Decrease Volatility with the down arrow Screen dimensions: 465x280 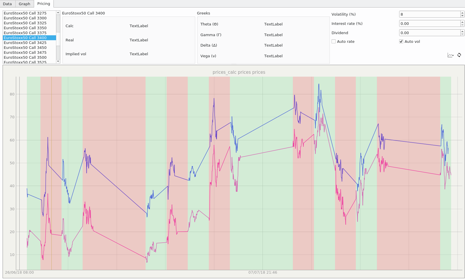462,16
